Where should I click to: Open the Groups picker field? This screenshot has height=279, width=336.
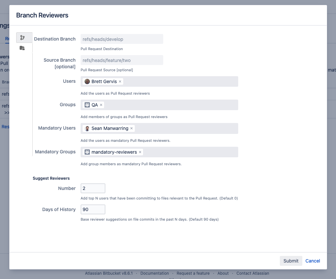(x=170, y=105)
